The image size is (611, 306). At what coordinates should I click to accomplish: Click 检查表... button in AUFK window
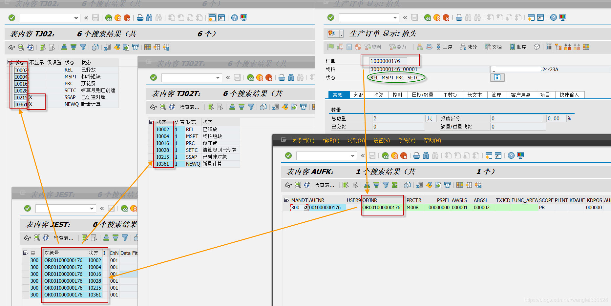coord(324,185)
